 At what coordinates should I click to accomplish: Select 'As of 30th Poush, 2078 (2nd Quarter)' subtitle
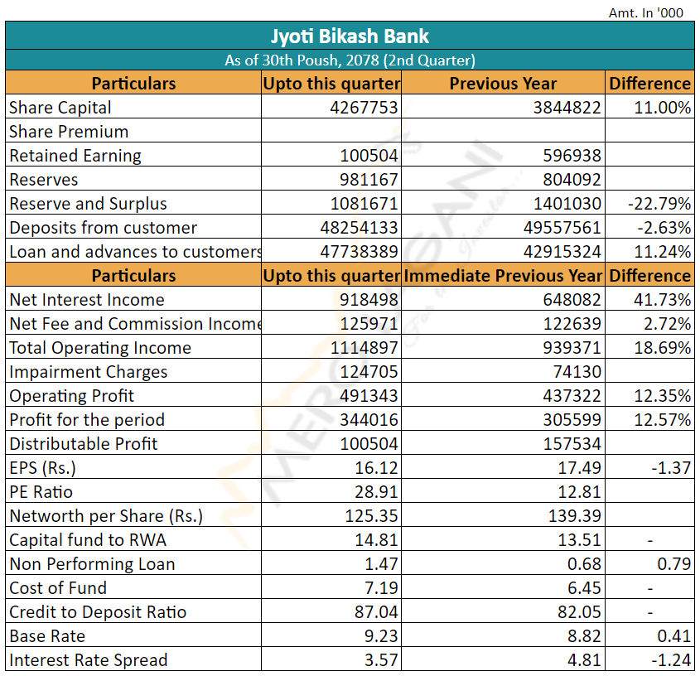pos(350,60)
